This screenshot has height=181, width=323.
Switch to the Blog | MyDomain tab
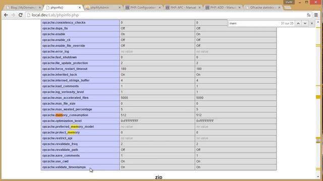click(x=23, y=8)
